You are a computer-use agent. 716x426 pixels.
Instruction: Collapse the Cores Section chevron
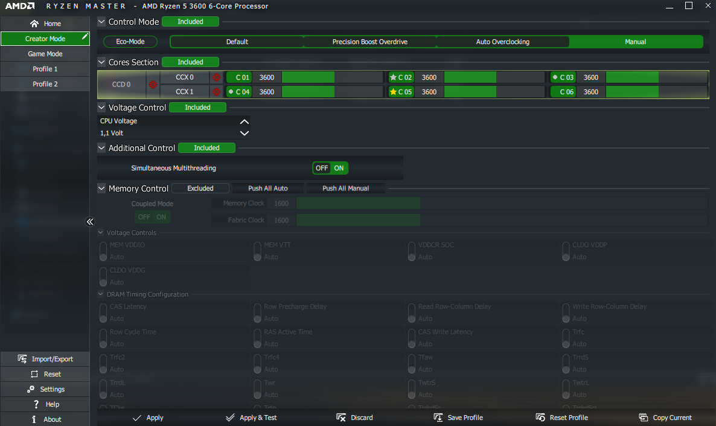[x=101, y=62]
